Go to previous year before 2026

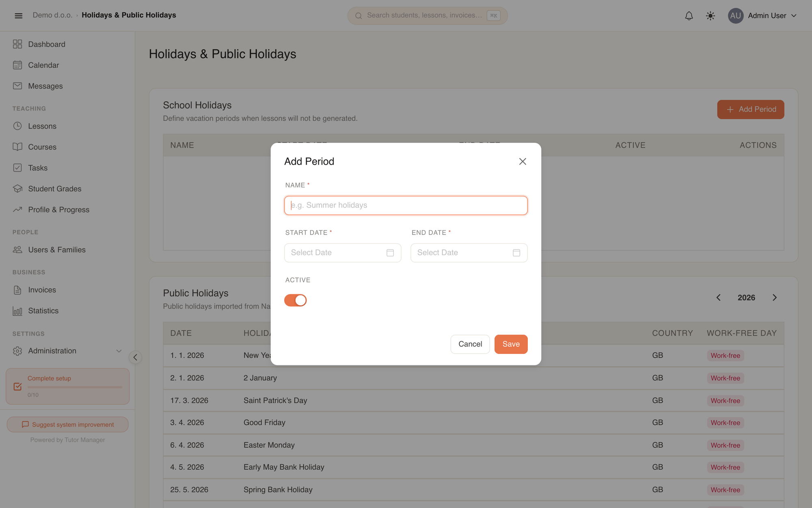pos(718,297)
